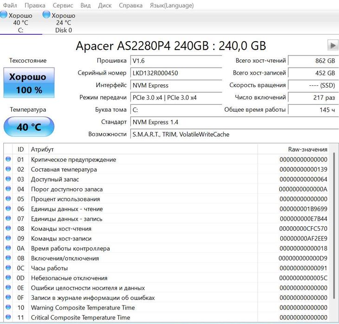Open the Сервис menu
The image size is (339, 324).
point(63,6)
